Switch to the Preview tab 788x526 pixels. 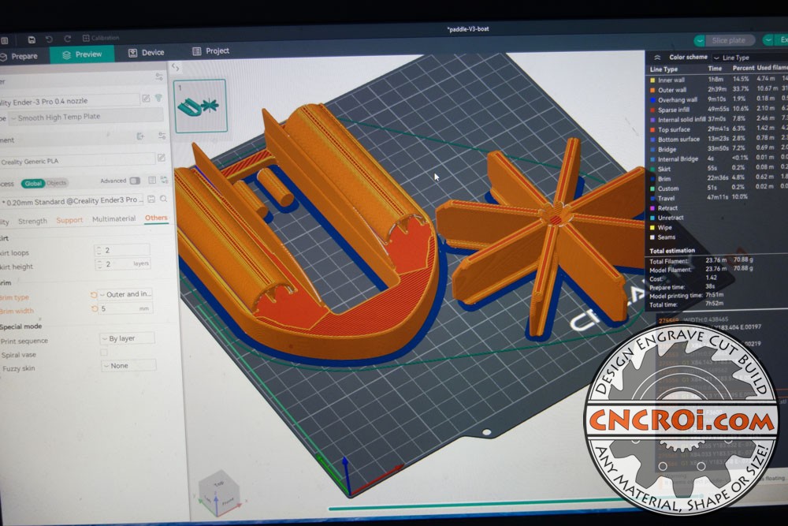point(82,54)
